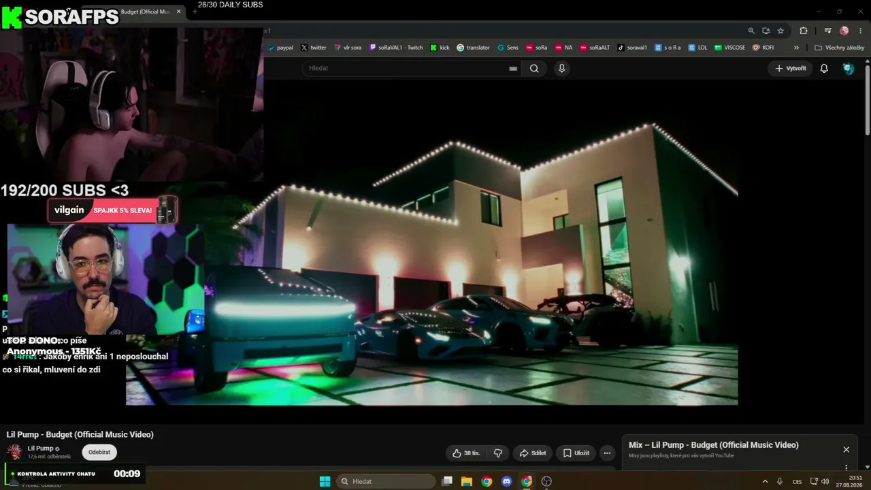
Task: Open File Explorer from the taskbar
Action: coord(467,481)
